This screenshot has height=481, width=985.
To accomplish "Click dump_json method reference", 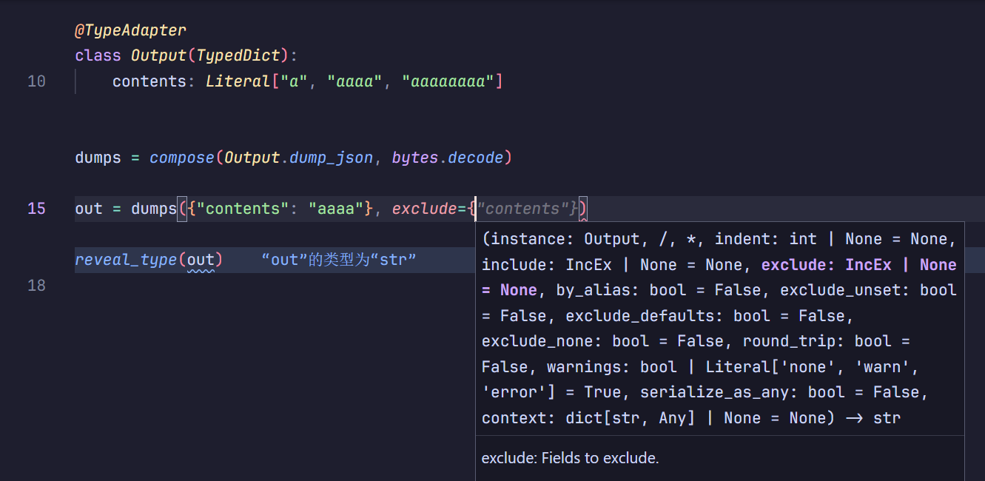I will tap(331, 158).
